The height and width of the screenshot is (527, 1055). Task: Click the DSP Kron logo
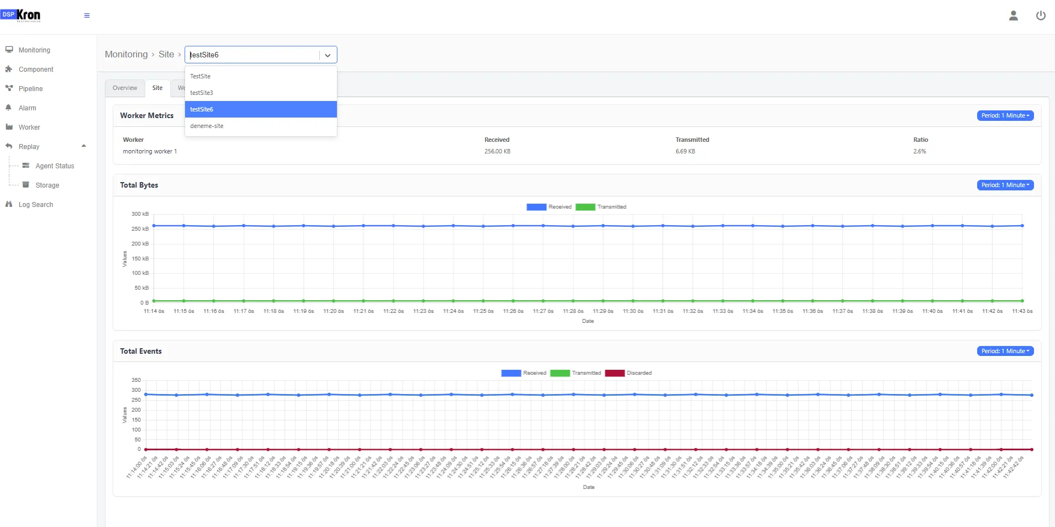(21, 15)
